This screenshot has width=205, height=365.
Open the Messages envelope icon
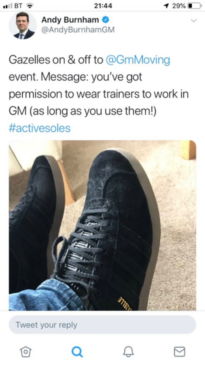tap(179, 352)
